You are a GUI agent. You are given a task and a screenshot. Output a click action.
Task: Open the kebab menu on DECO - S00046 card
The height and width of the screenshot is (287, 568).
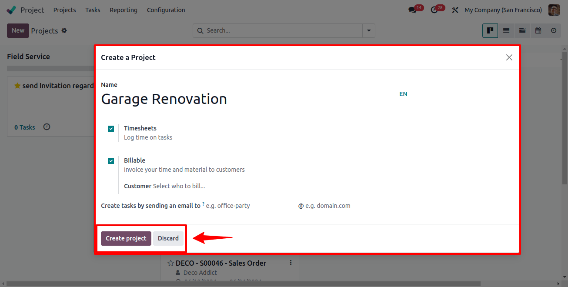tap(291, 263)
